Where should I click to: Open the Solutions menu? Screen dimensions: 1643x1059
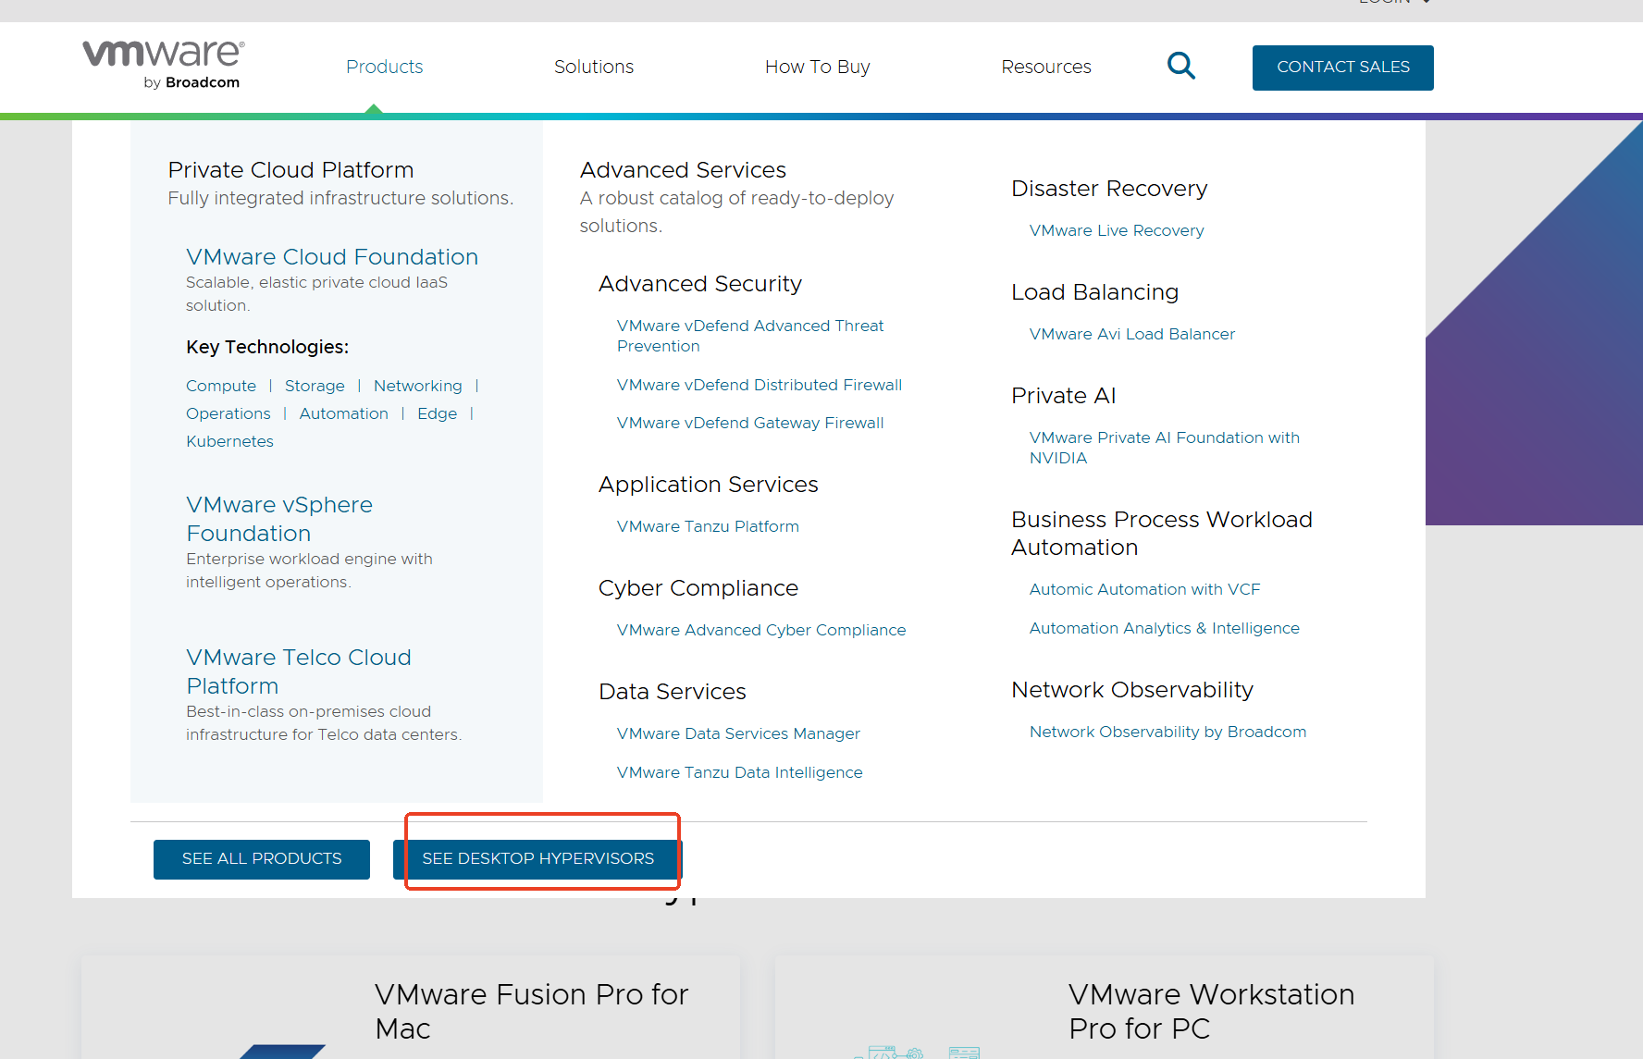(x=594, y=67)
